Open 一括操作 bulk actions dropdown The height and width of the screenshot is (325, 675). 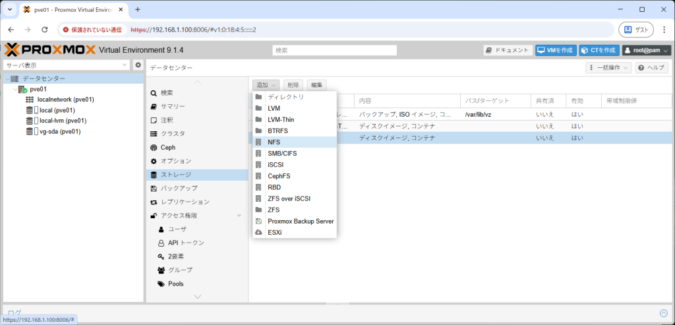point(608,68)
